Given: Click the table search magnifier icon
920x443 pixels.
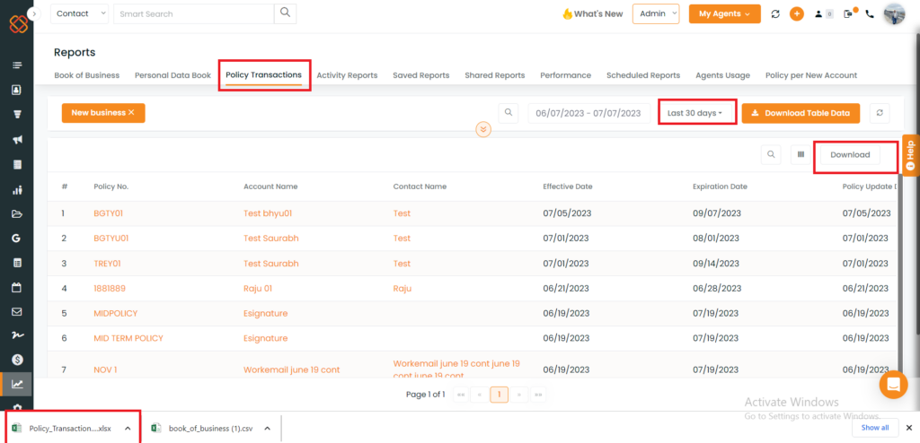Looking at the screenshot, I should tap(771, 155).
